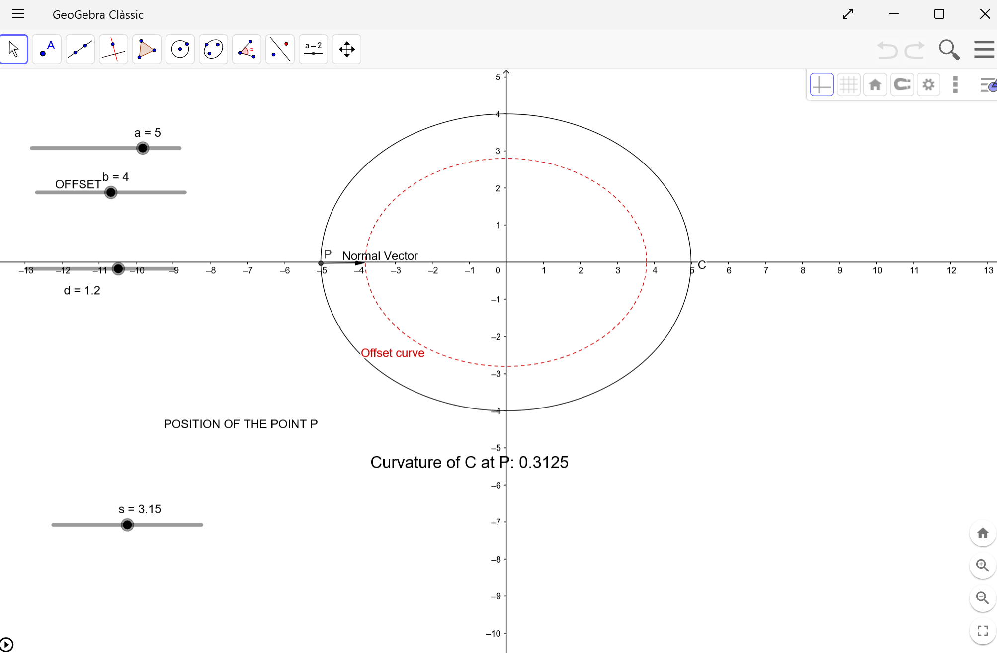Toggle axes visibility in style bar

(822, 84)
